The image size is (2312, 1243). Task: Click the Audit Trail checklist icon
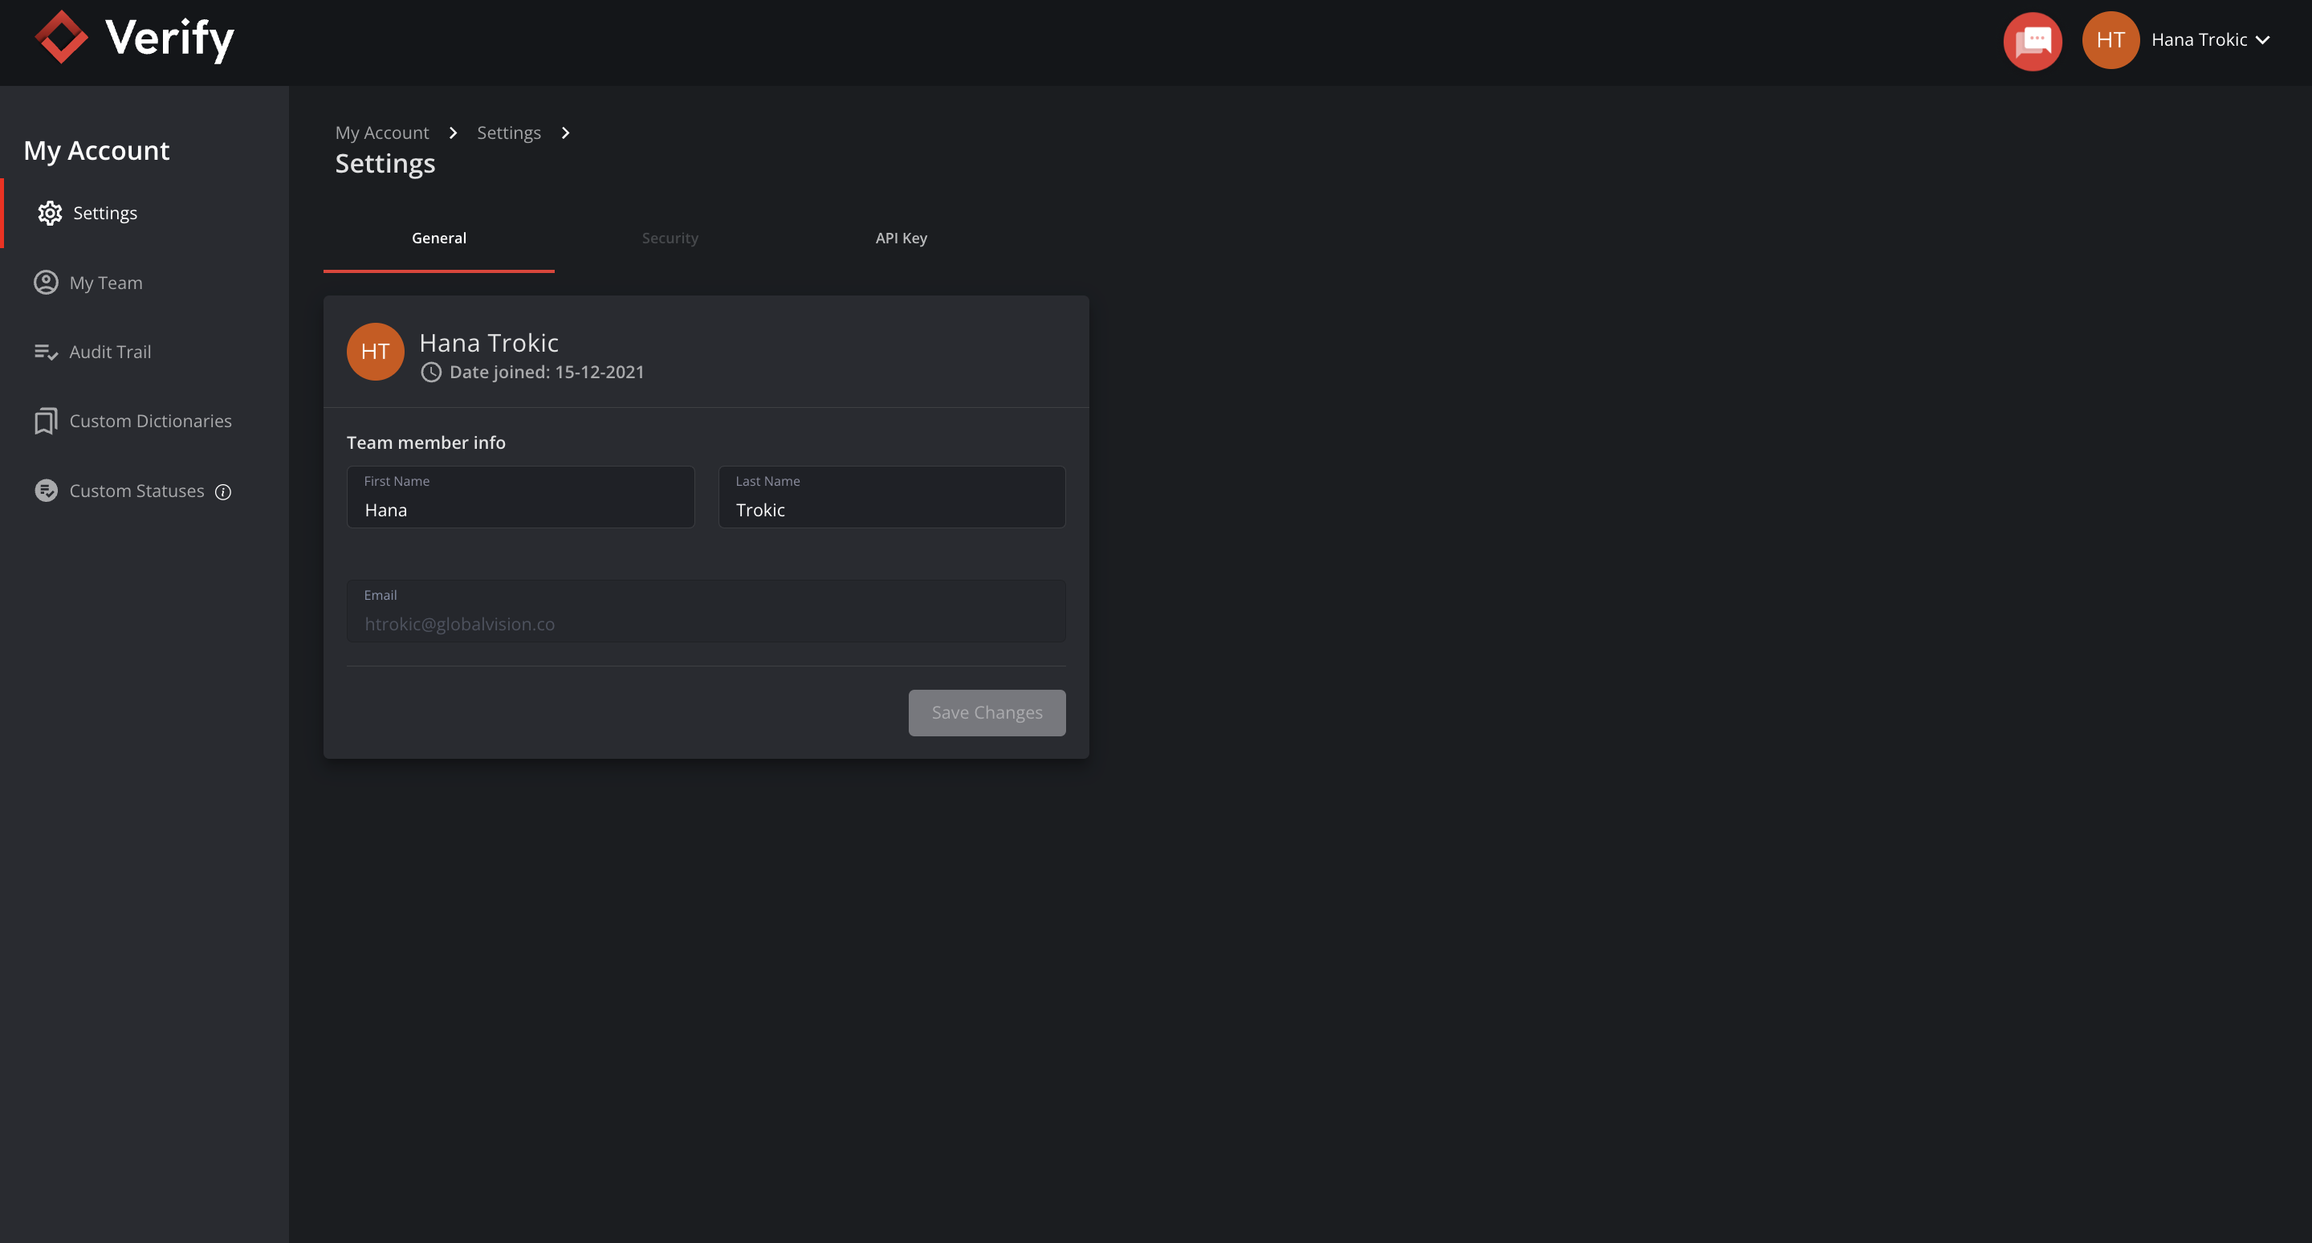(46, 352)
